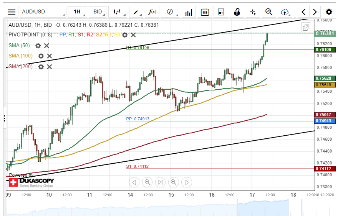The width and height of the screenshot is (338, 220).
Task: Click the SMA (200) legend label
Action: 20,67
